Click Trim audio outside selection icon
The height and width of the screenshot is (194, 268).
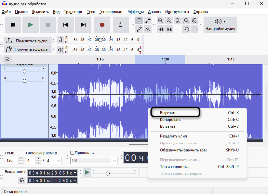coord(161,29)
